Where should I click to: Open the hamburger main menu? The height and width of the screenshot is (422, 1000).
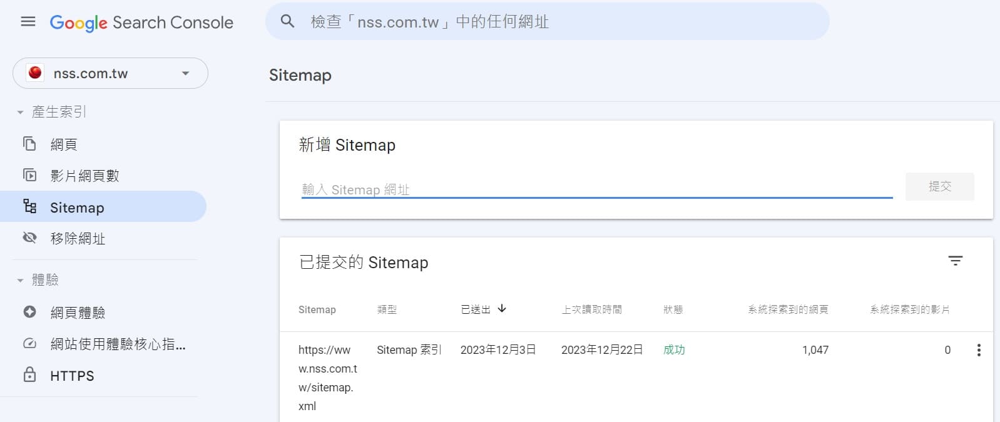pyautogui.click(x=28, y=22)
